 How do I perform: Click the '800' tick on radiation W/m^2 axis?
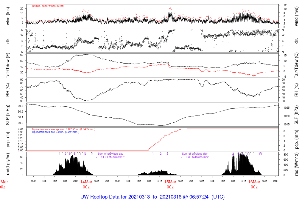coord(286,155)
